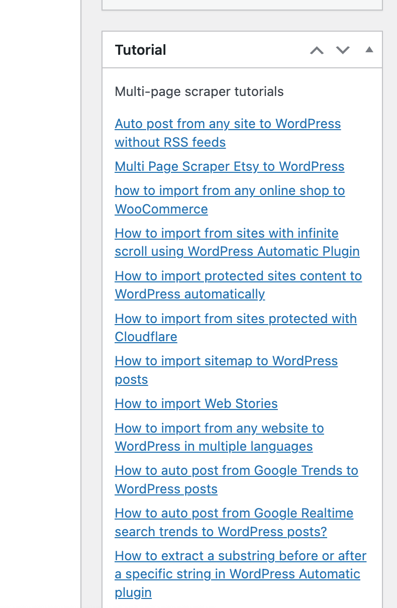This screenshot has height=608, width=397.
Task: Open 'How to import Web Stories' link
Action: tap(196, 404)
